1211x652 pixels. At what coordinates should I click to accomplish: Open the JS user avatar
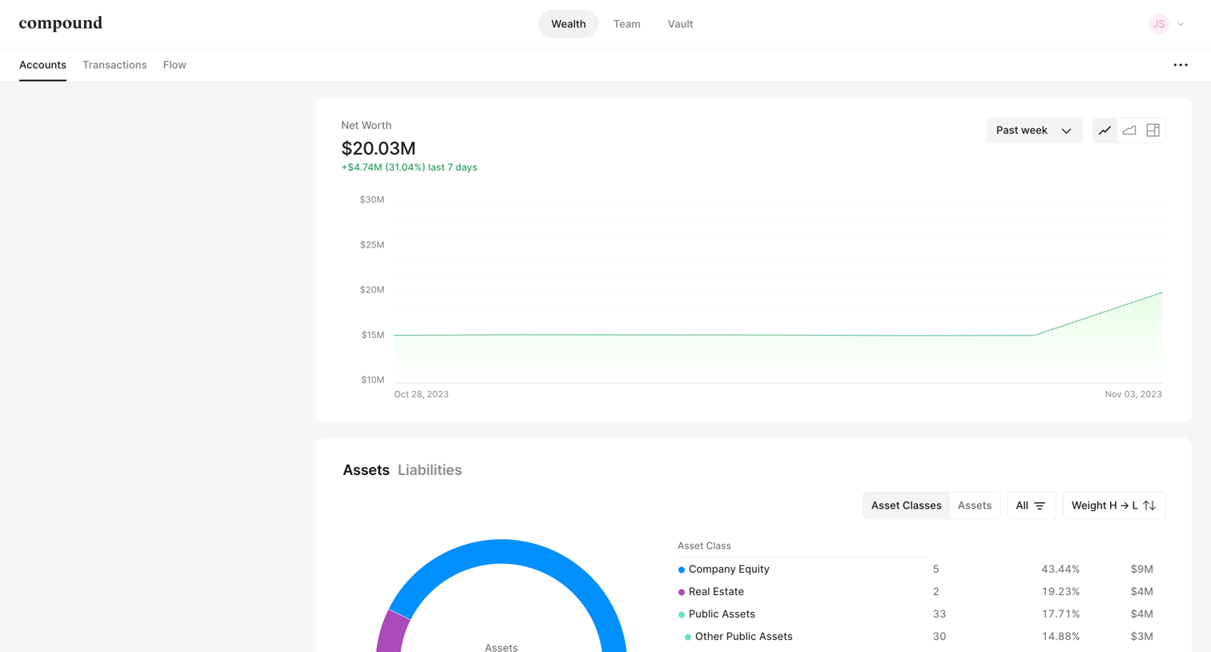click(x=1158, y=24)
